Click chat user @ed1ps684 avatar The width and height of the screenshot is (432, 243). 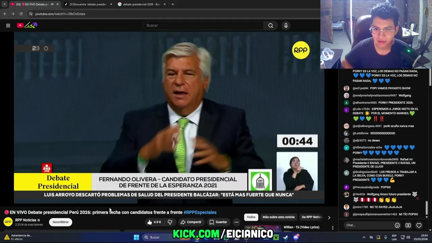[x=346, y=88]
